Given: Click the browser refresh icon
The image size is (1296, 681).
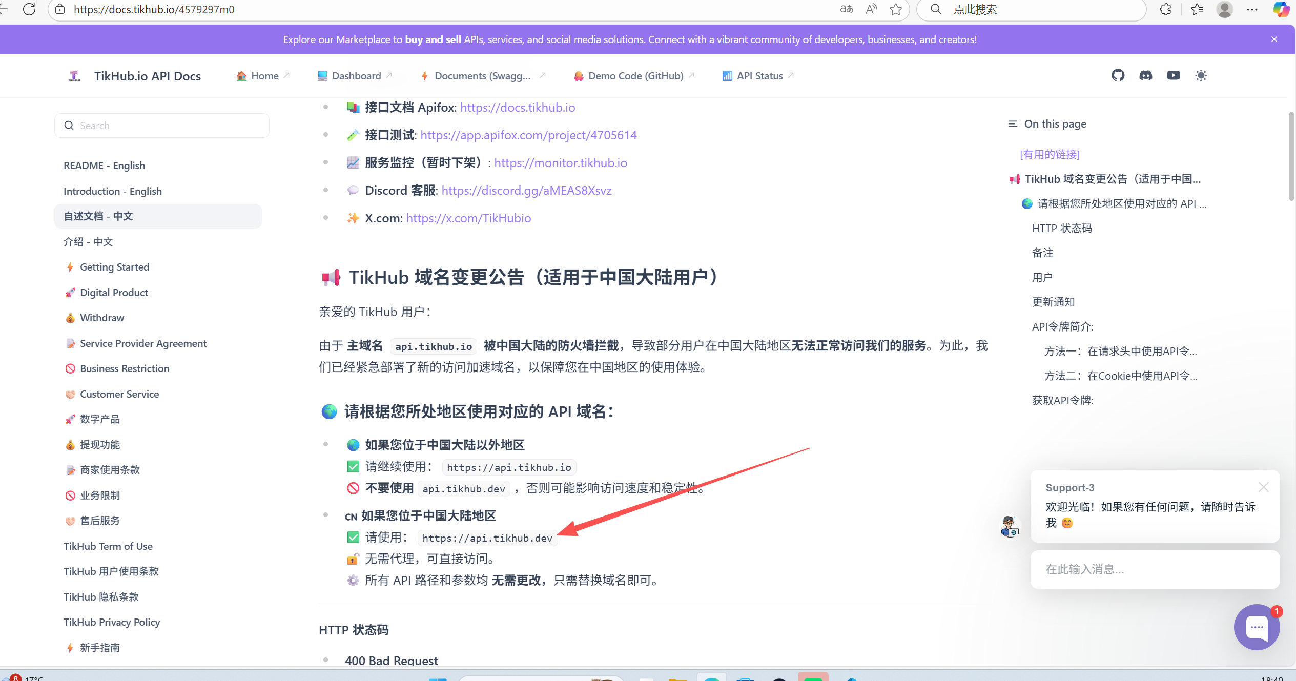Looking at the screenshot, I should click(29, 9).
